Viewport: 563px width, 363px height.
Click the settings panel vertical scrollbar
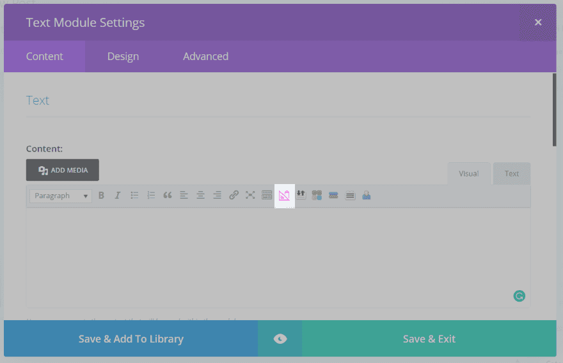coord(555,110)
